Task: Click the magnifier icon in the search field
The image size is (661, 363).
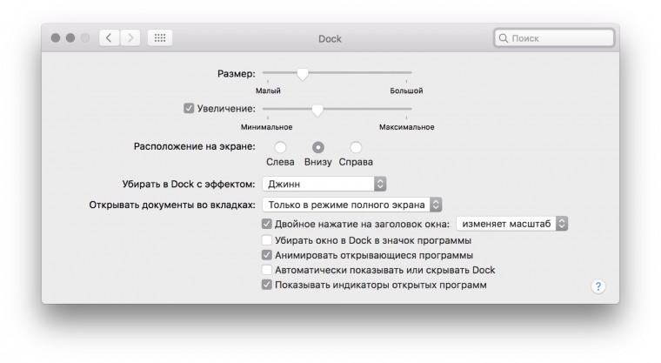Action: 504,38
